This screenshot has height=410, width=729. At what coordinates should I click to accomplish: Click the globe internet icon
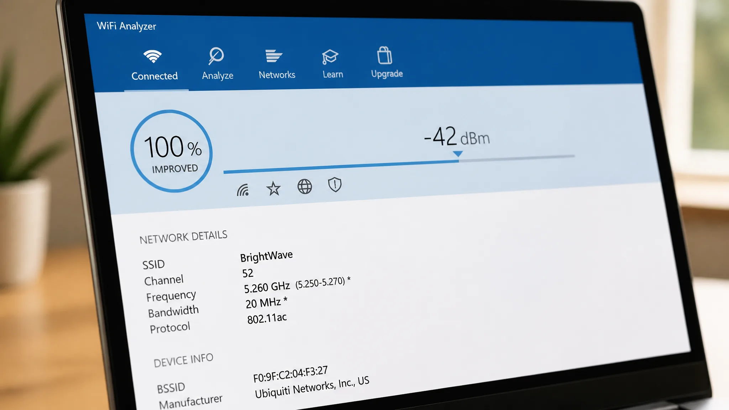305,186
